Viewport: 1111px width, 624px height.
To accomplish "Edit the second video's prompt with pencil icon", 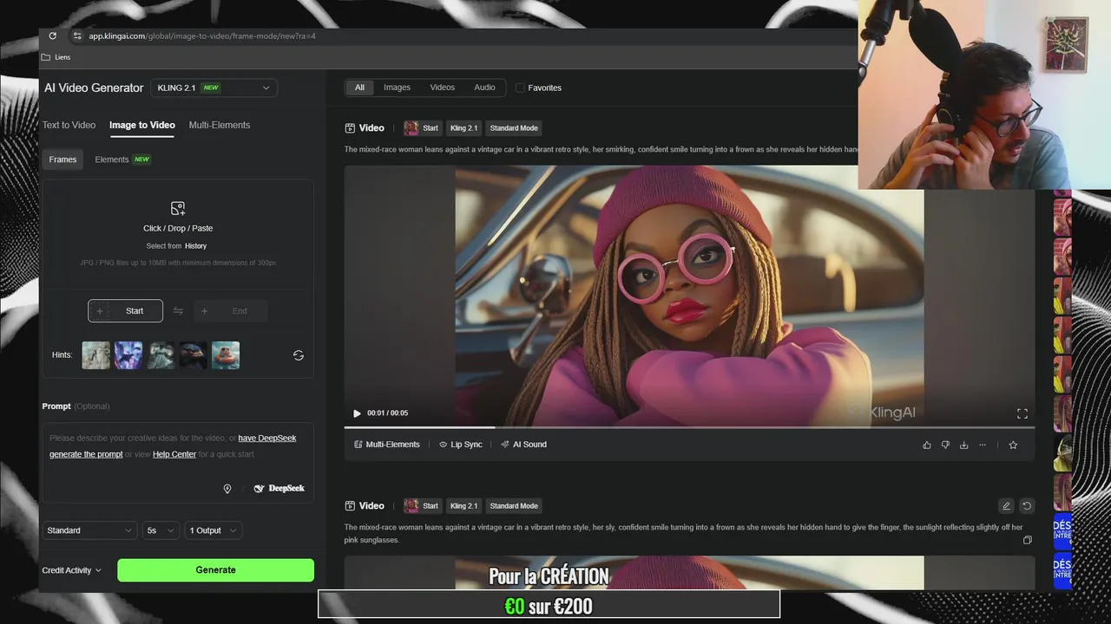I will [x=1006, y=506].
